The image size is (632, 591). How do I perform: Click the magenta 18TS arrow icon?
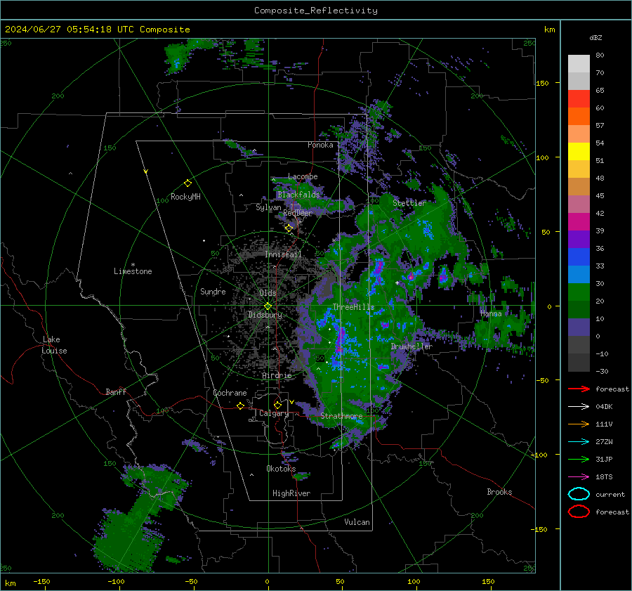tap(579, 477)
